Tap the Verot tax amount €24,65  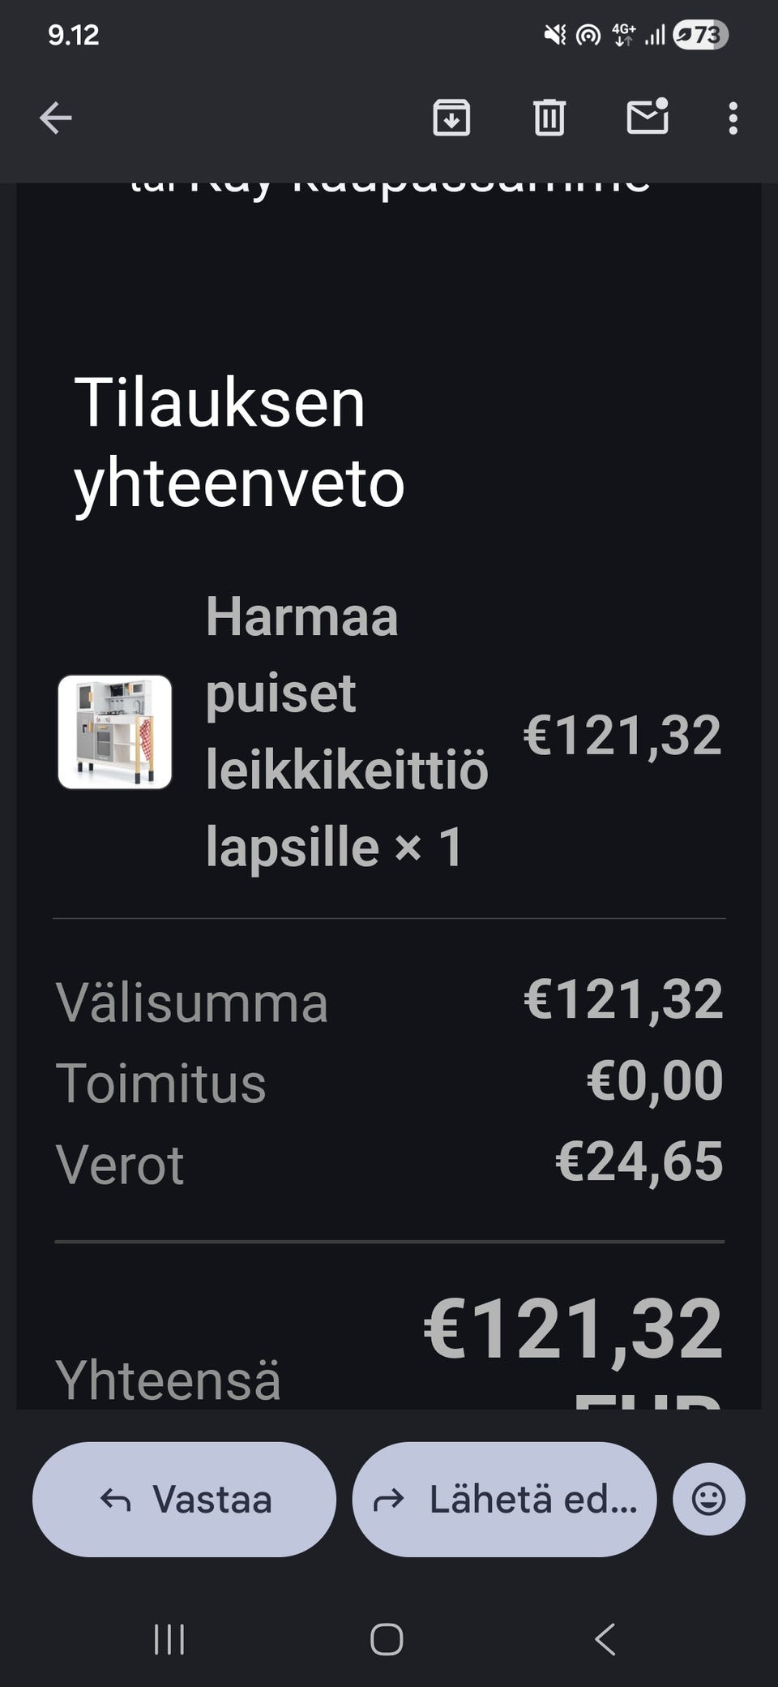(x=639, y=1161)
